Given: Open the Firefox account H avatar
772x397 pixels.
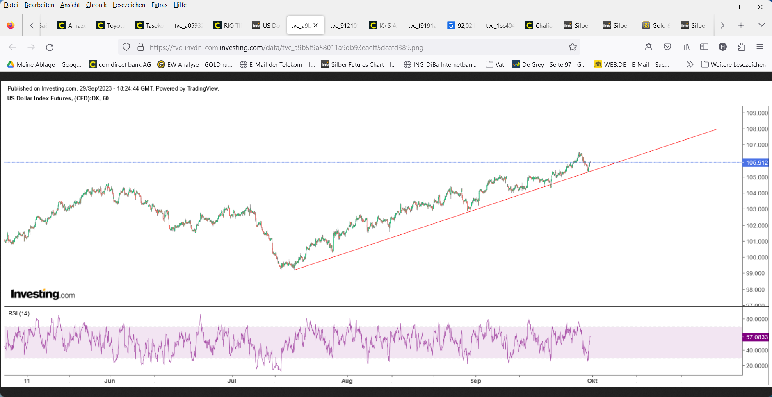Looking at the screenshot, I should (x=723, y=47).
